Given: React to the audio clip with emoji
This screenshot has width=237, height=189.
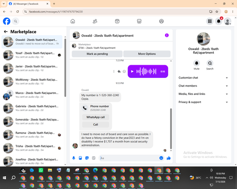Looking at the screenshot, I should [x=124, y=71].
